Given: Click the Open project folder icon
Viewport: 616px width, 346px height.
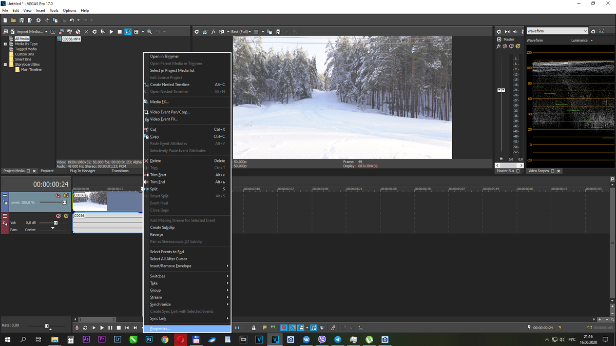Looking at the screenshot, I should point(13,20).
